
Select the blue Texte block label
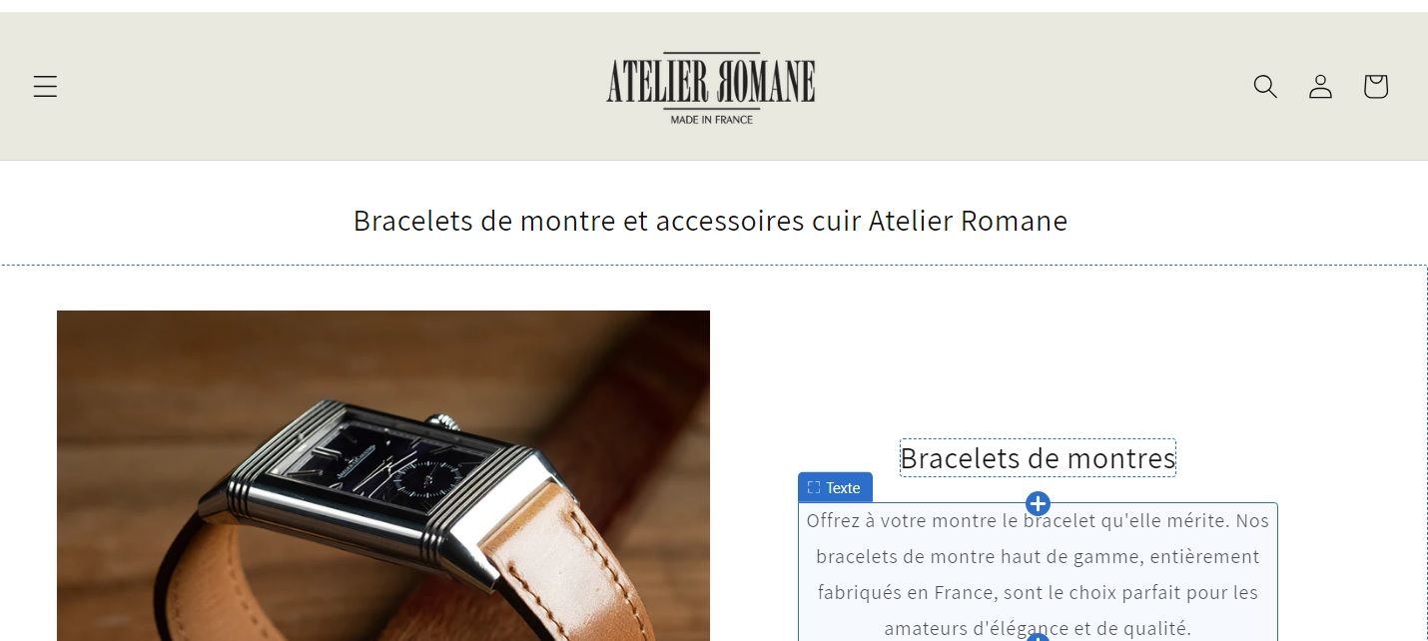835,487
